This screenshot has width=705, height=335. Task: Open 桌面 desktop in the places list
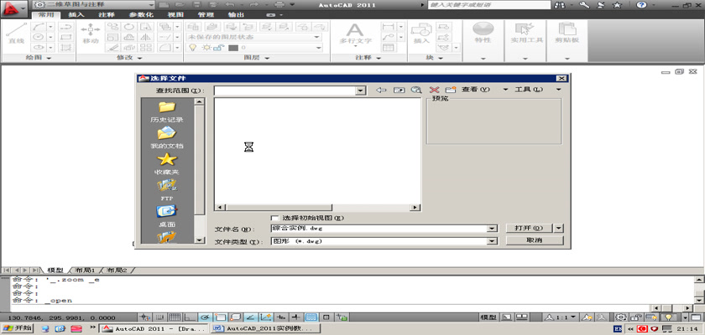[167, 216]
